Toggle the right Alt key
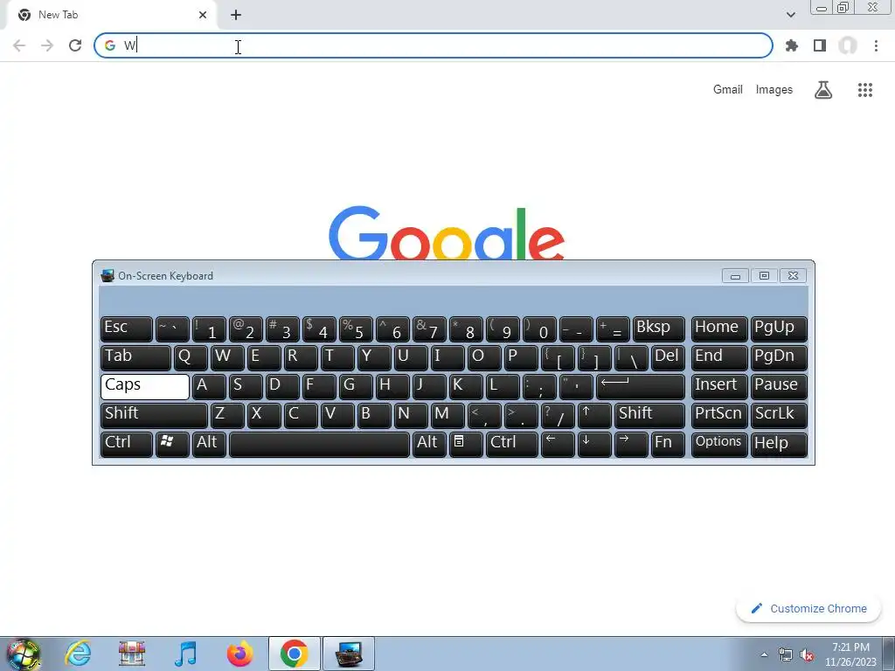Viewport: 895px width, 671px height. click(429, 444)
